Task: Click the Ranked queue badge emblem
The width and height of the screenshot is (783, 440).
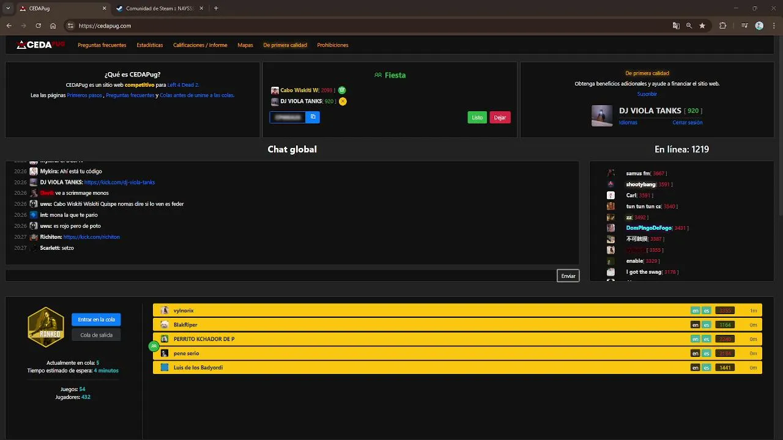Action: pyautogui.click(x=46, y=327)
